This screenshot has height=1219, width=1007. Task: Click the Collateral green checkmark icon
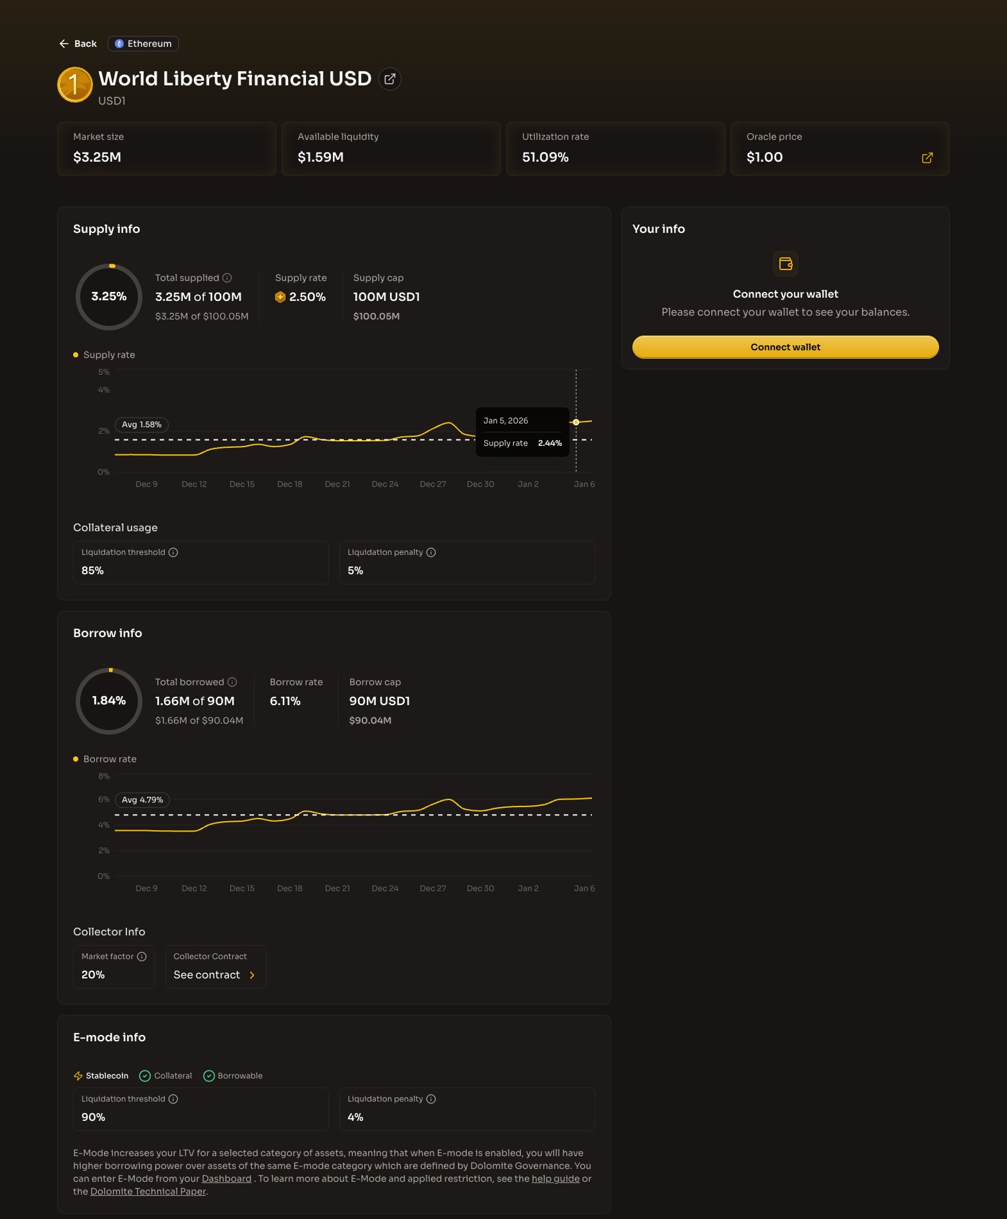coord(145,1076)
